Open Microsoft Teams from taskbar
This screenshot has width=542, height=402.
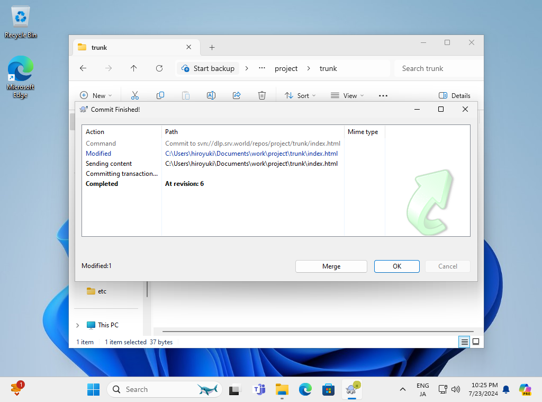(x=259, y=389)
